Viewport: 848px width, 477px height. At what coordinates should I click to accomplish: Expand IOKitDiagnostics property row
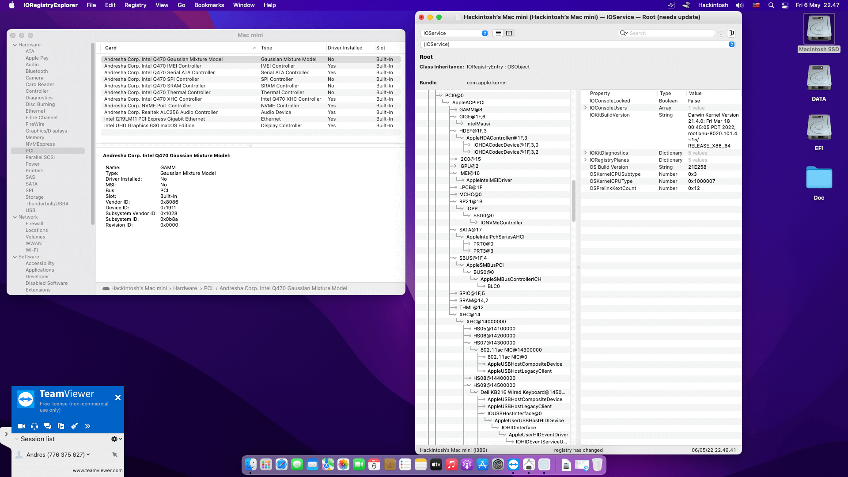pos(586,153)
